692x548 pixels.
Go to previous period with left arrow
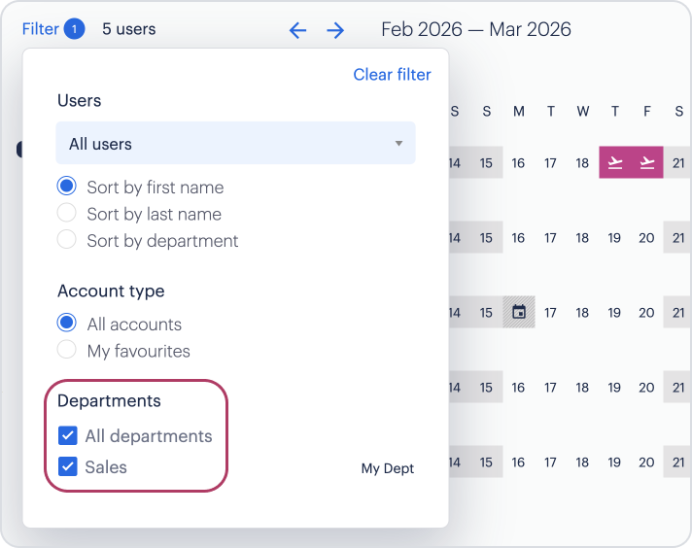(x=297, y=30)
